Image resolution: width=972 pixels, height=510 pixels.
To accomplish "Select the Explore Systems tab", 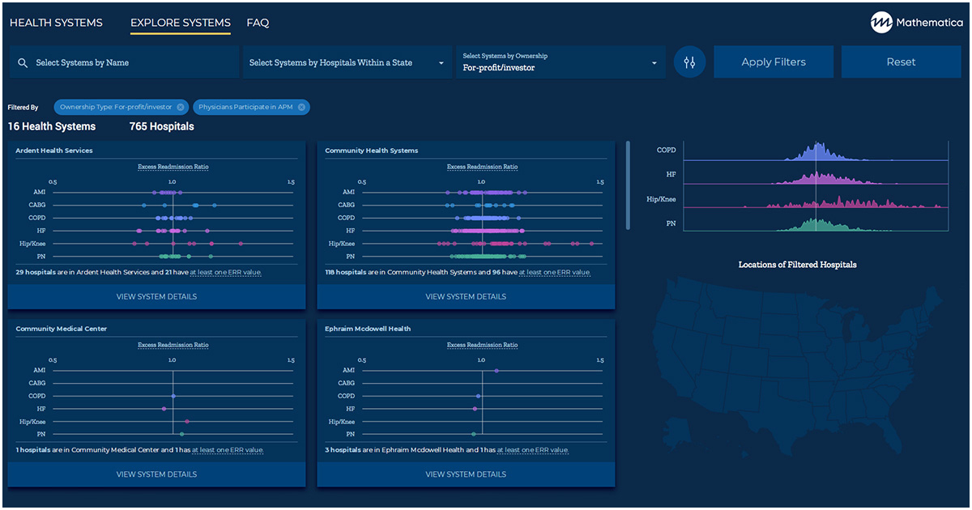I will (x=181, y=23).
